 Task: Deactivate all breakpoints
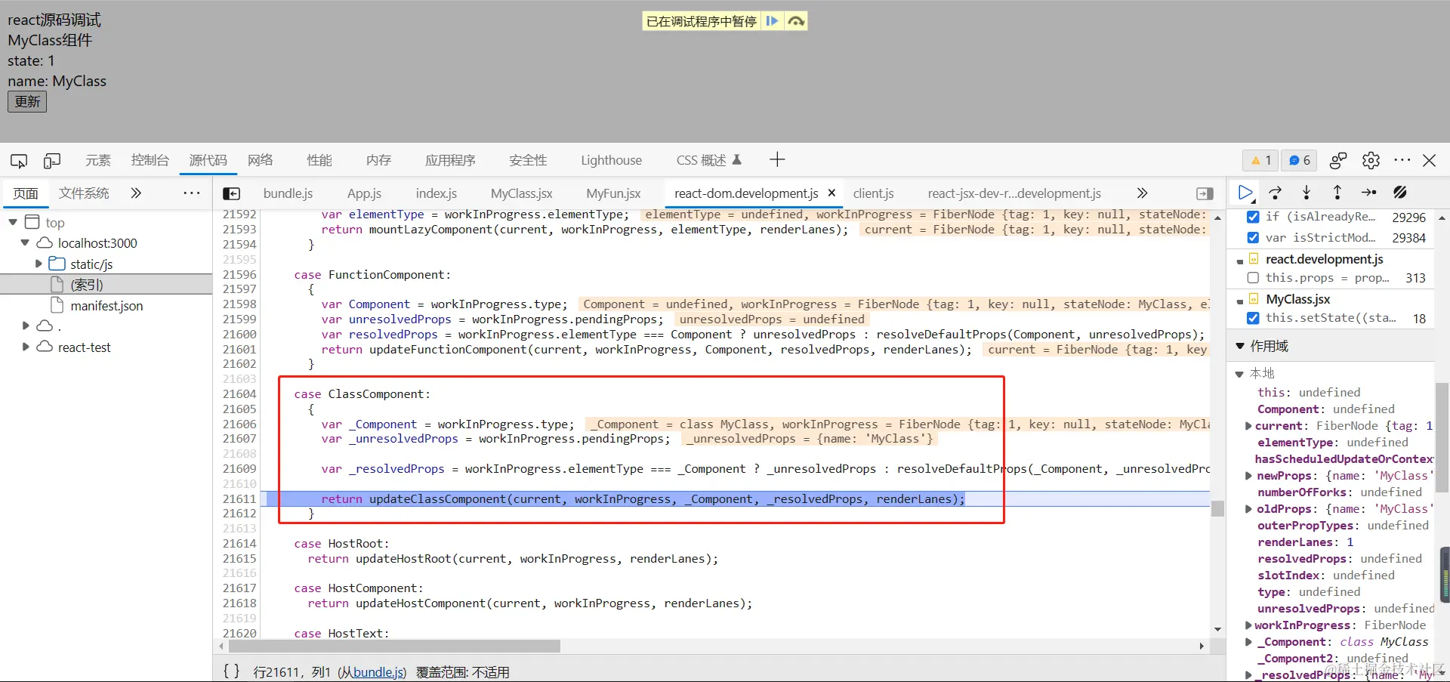(1399, 193)
